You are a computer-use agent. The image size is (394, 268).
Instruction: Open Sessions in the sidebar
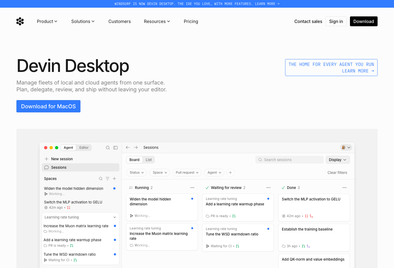(x=80, y=167)
